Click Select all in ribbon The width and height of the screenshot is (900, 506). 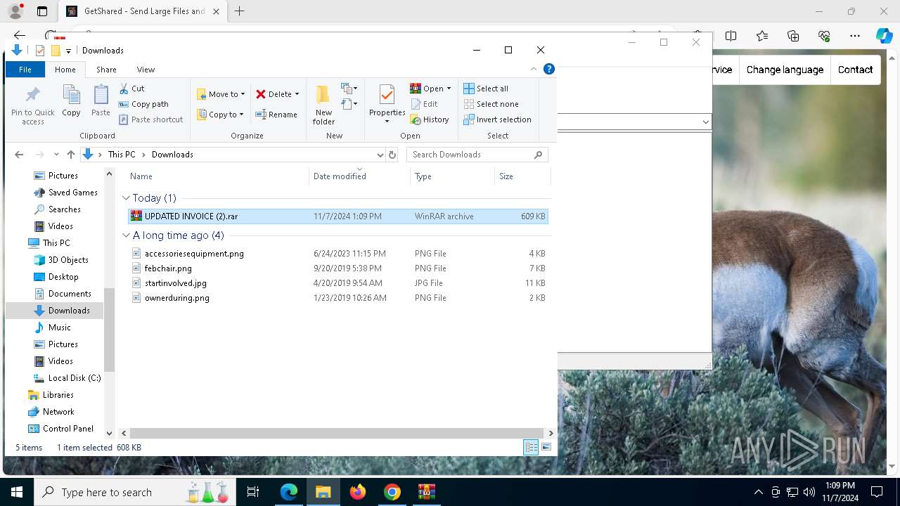486,89
